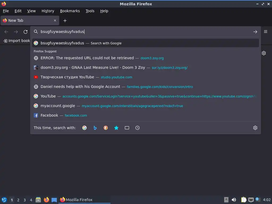
Task: Open new tab page personalize gear
Action: pyautogui.click(x=264, y=53)
